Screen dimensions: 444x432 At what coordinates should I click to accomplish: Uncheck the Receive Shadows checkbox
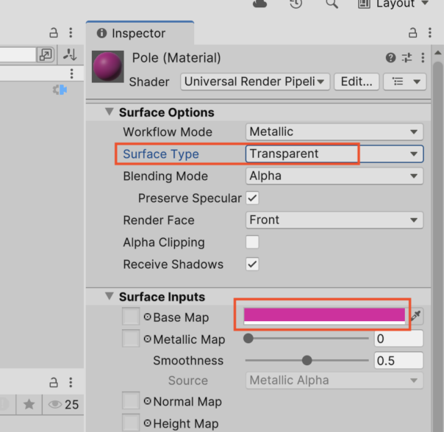252,264
